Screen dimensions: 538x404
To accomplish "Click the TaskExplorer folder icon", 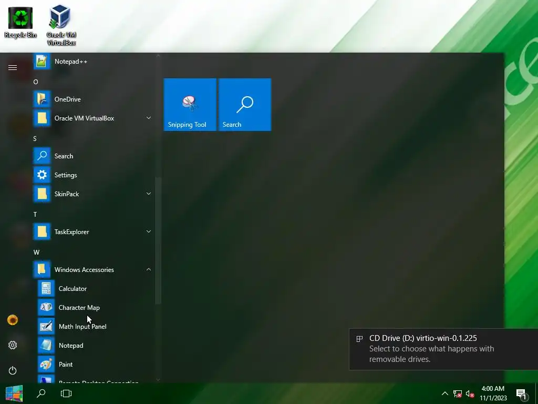I will 42,231.
